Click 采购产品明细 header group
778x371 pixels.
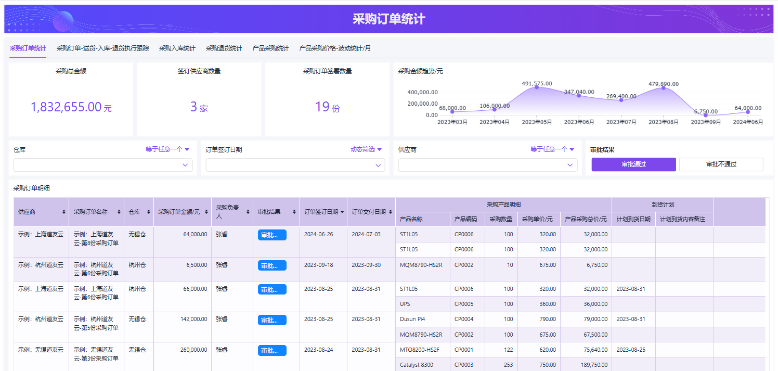tap(503, 204)
